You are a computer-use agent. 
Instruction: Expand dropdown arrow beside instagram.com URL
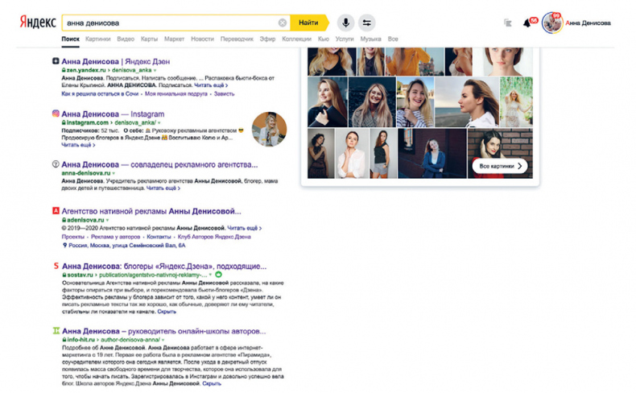(159, 122)
